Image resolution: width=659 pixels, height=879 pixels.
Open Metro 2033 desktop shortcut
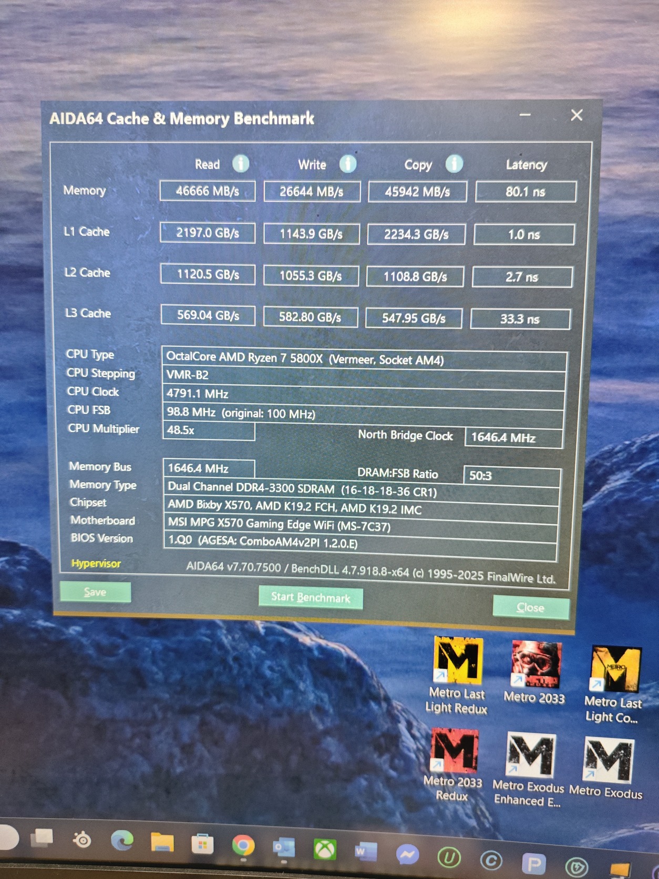pyautogui.click(x=534, y=672)
